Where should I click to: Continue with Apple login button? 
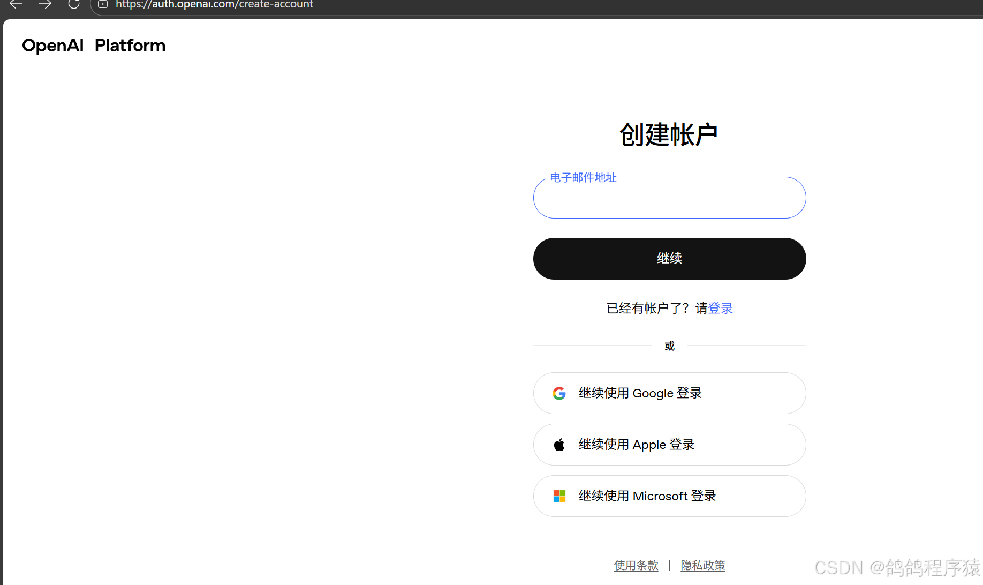pyautogui.click(x=669, y=445)
